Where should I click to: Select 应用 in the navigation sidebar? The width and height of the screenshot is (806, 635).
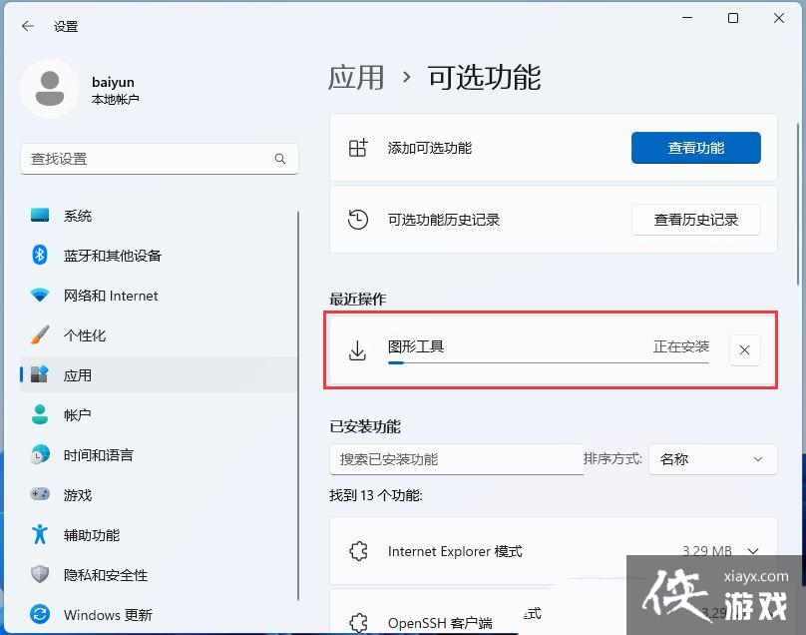78,375
